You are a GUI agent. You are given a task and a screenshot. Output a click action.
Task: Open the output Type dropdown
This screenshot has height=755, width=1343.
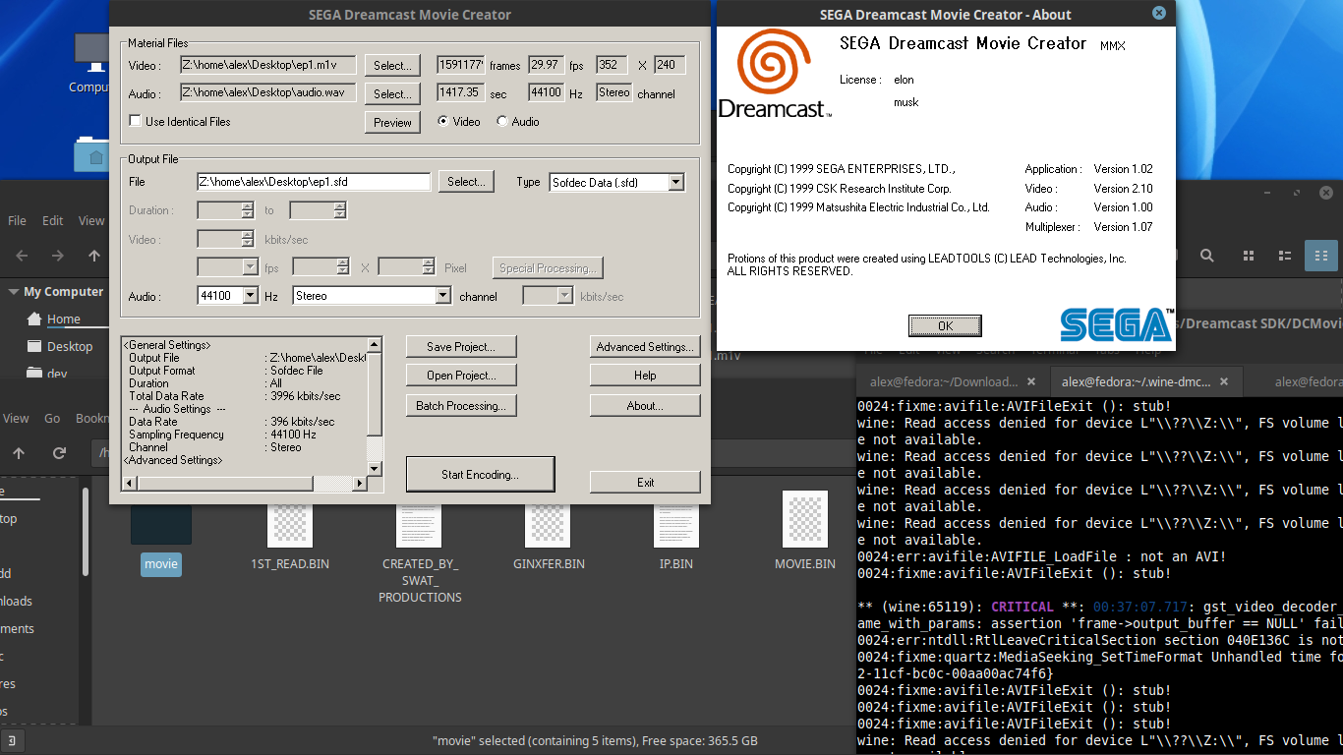click(x=676, y=182)
